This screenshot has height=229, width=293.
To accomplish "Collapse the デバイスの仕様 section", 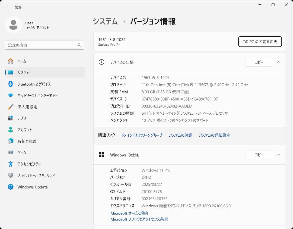I will tap(279, 62).
